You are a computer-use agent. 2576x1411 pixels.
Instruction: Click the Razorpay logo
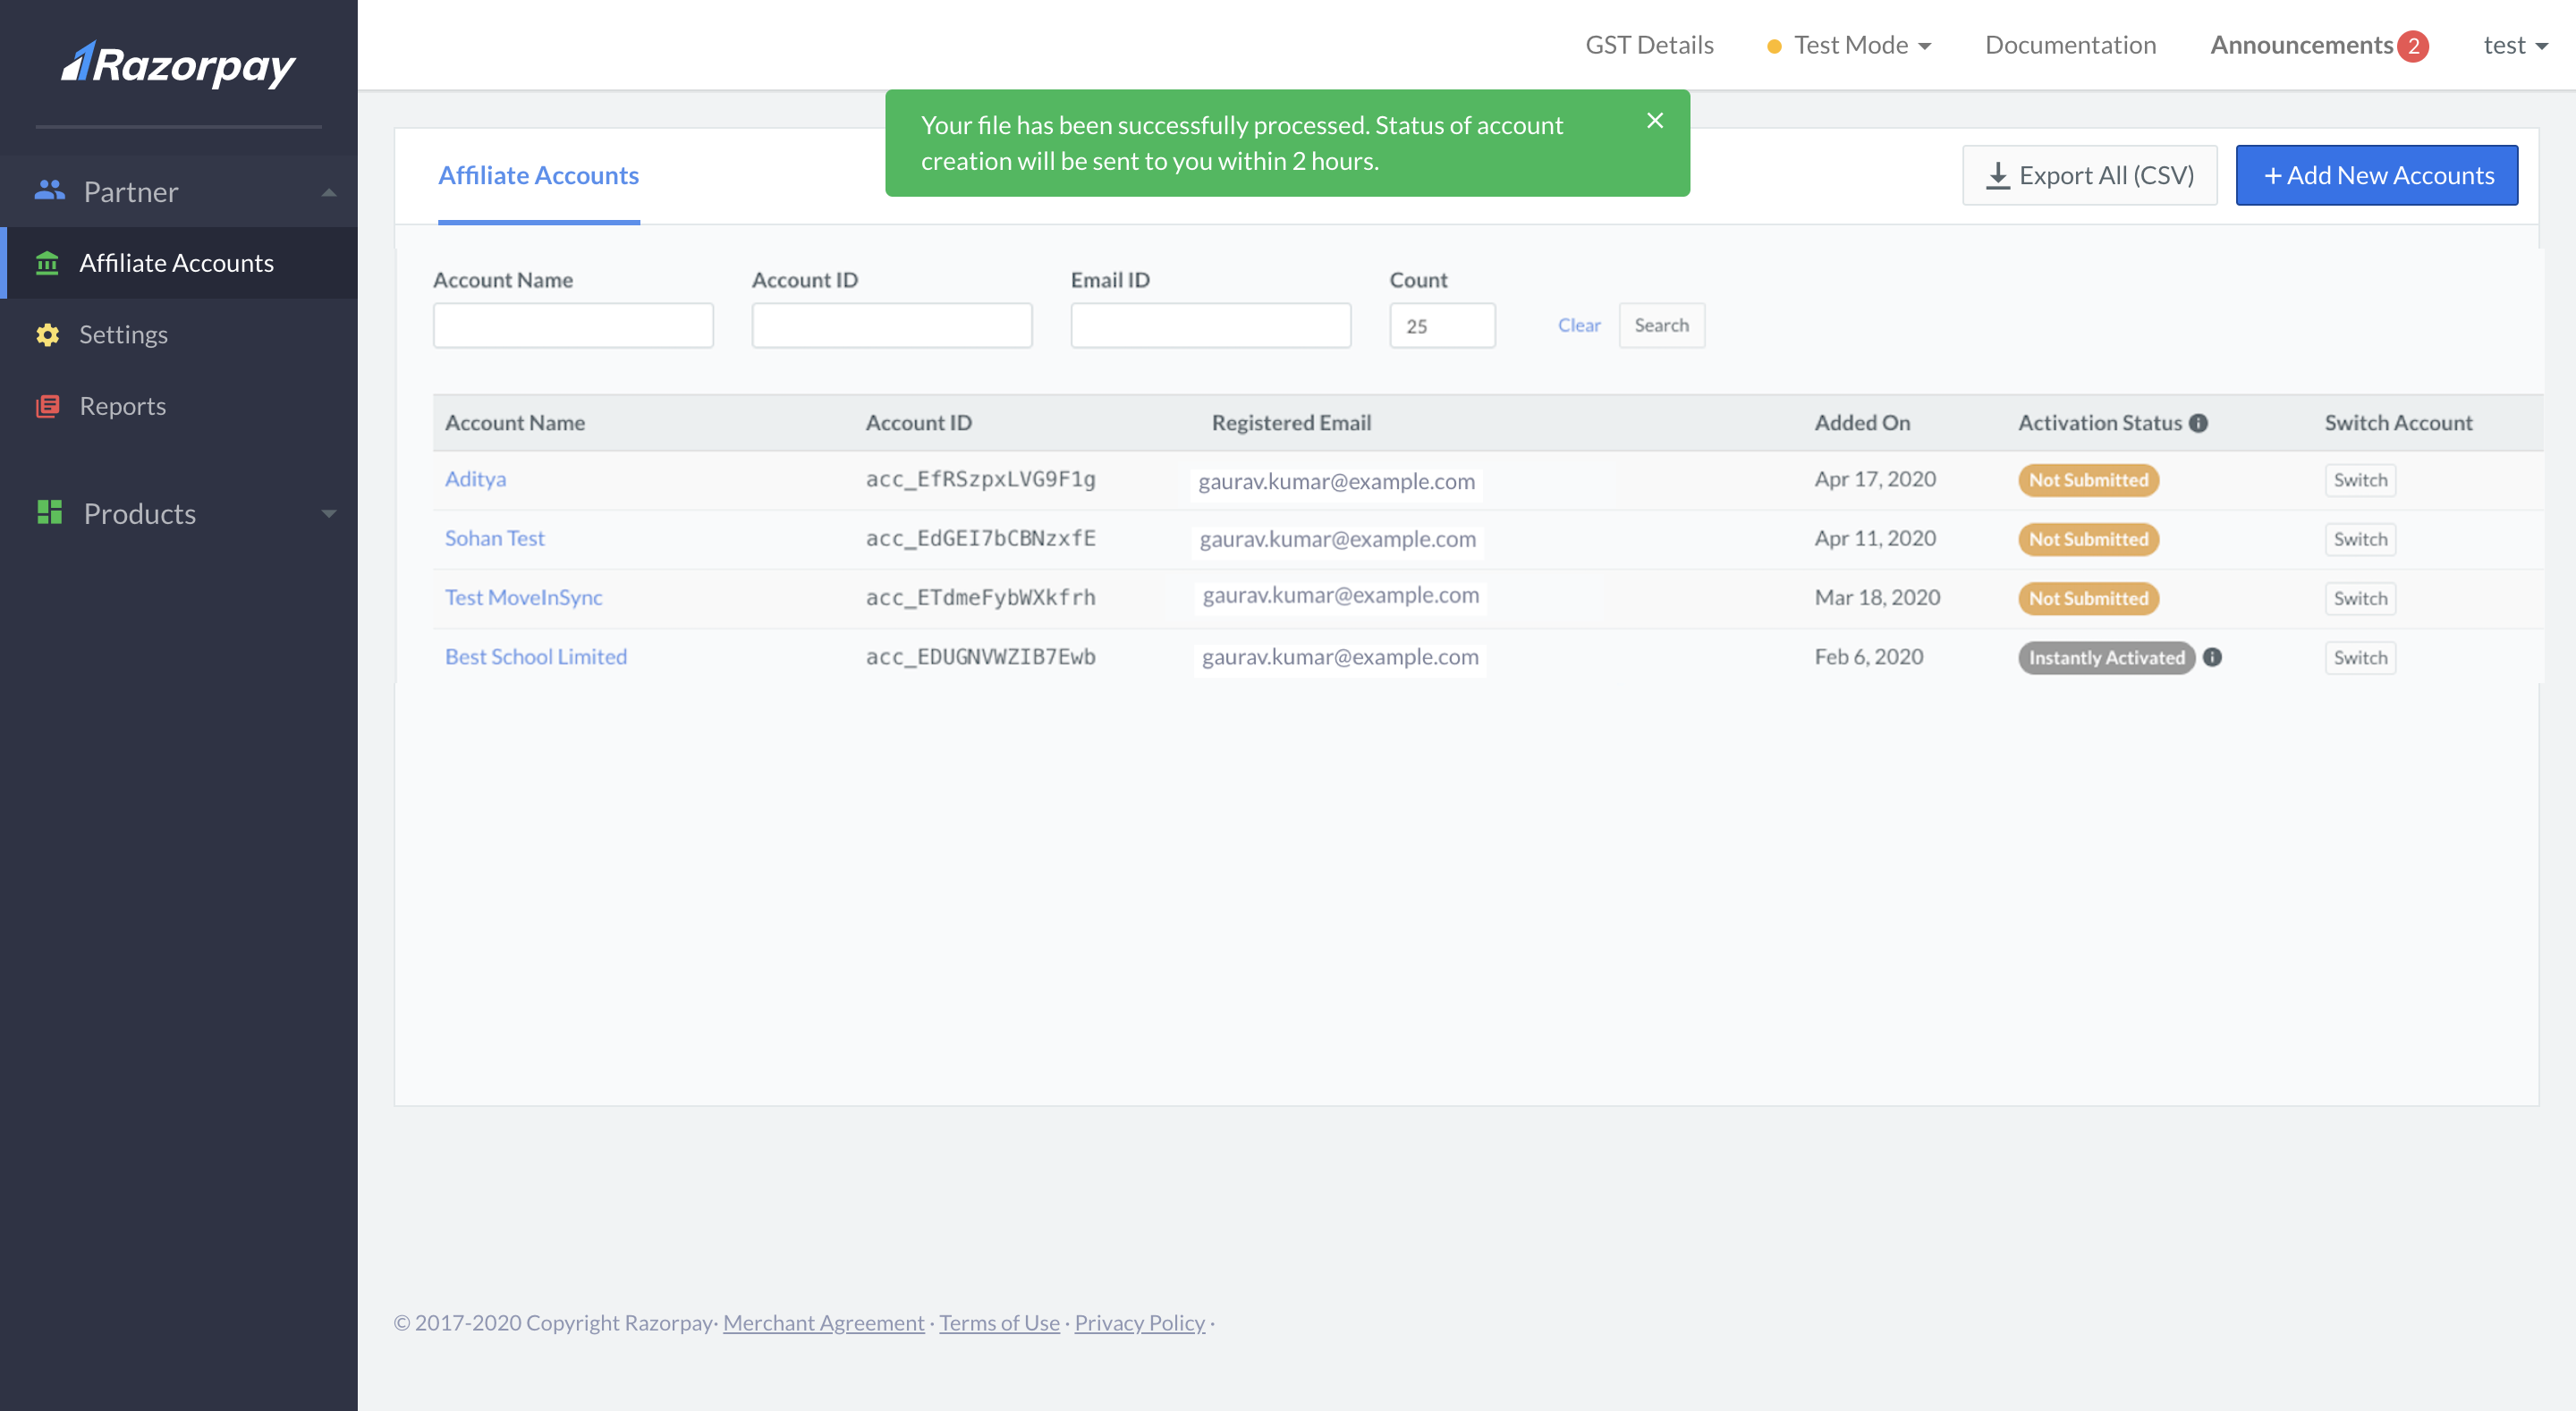pyautogui.click(x=178, y=64)
